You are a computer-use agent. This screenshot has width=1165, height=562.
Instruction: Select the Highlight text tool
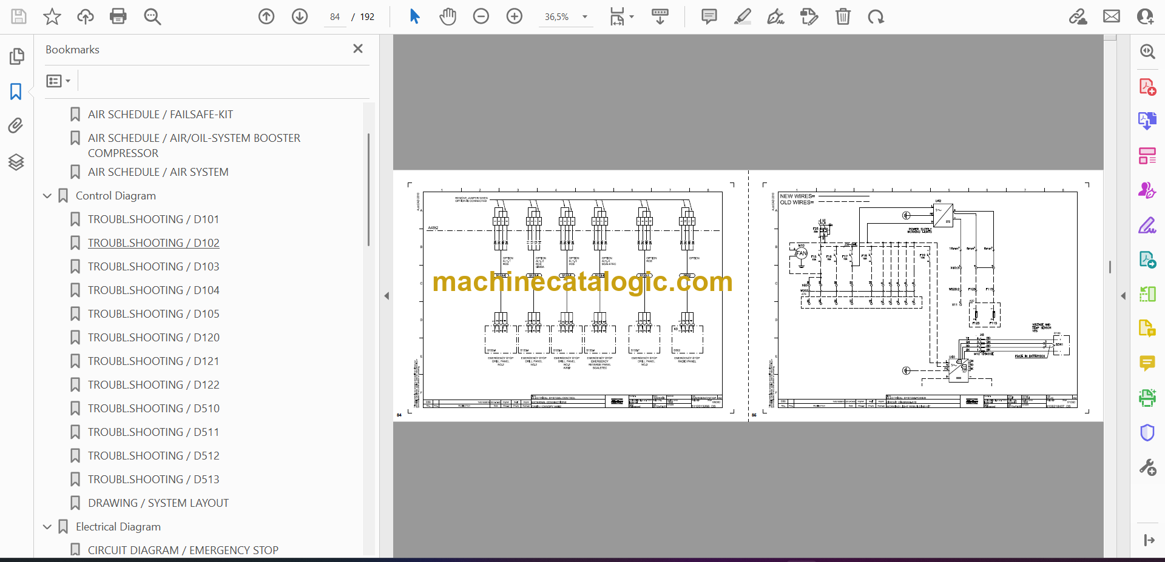point(742,16)
